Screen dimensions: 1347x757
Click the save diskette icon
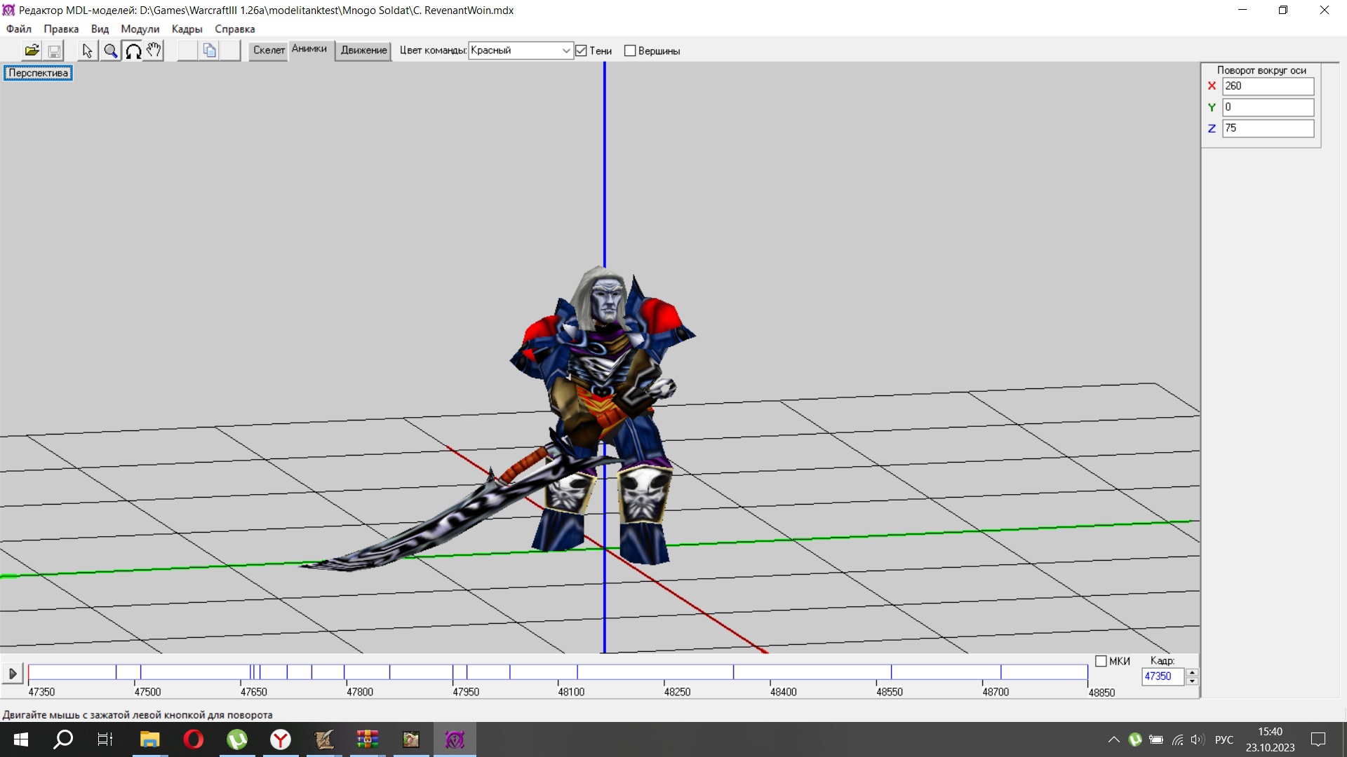(x=54, y=50)
